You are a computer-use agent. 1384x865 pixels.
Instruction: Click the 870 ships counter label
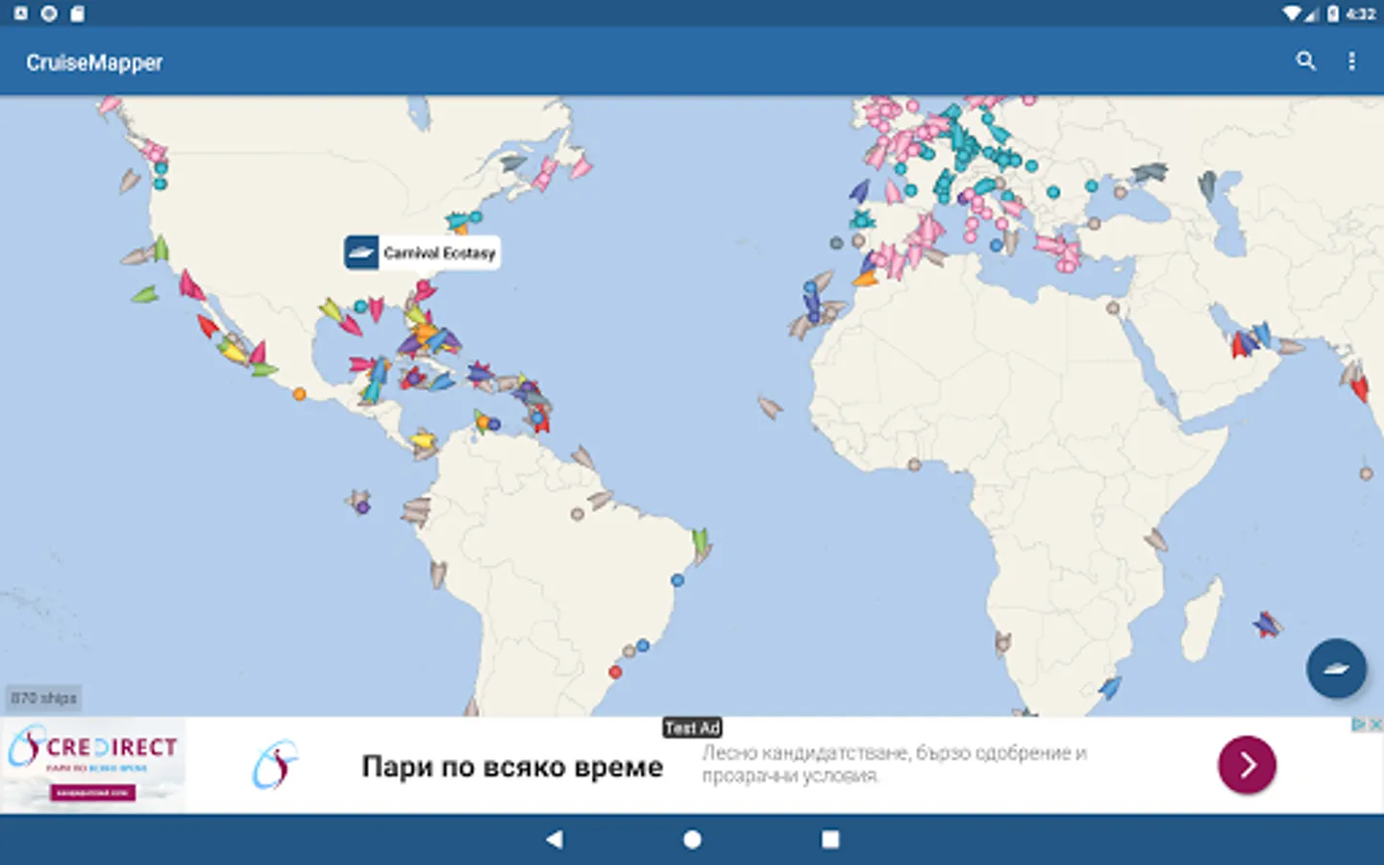point(44,698)
